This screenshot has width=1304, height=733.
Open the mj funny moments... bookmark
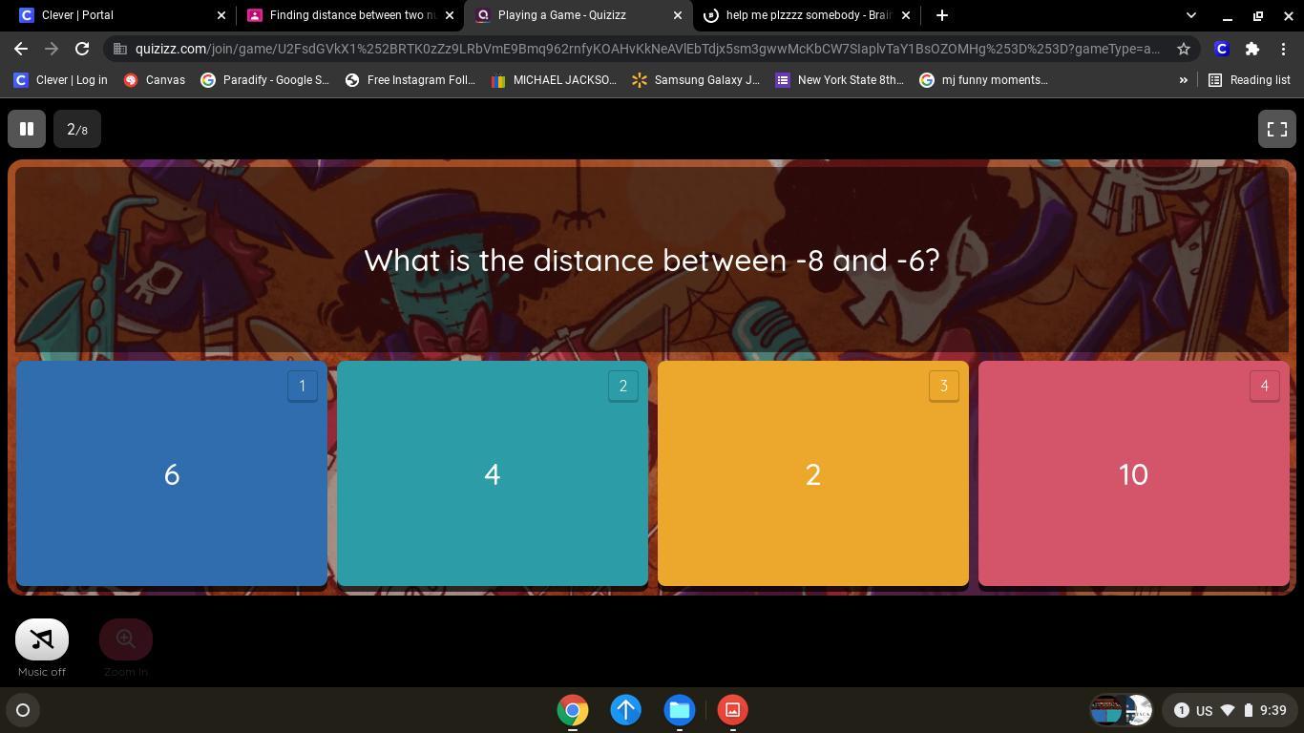point(984,80)
